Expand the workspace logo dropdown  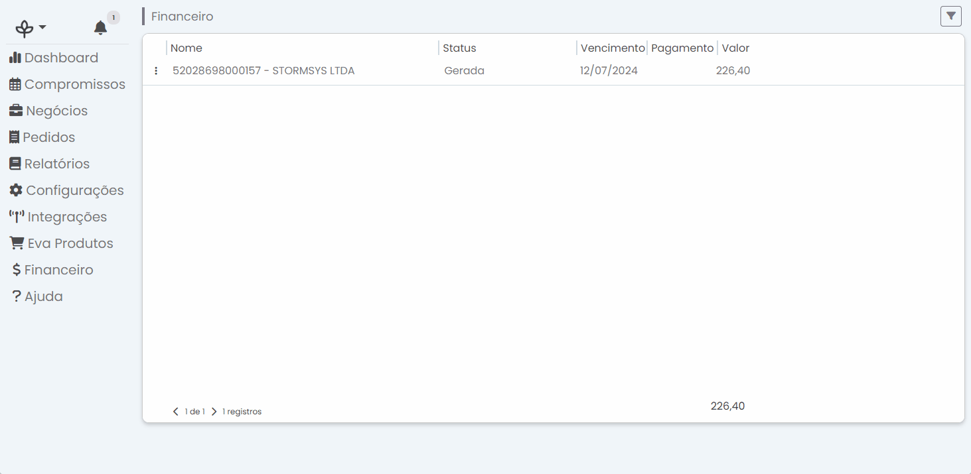(29, 28)
